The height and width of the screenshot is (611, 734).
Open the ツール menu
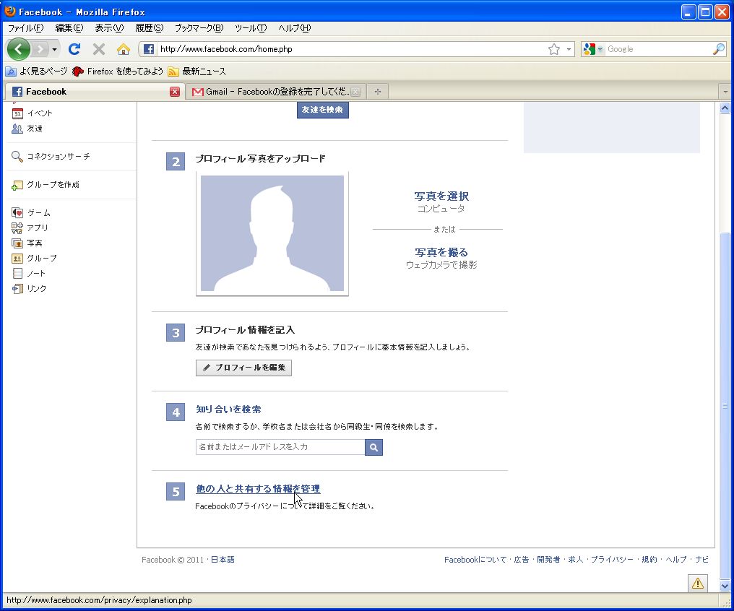pyautogui.click(x=251, y=28)
